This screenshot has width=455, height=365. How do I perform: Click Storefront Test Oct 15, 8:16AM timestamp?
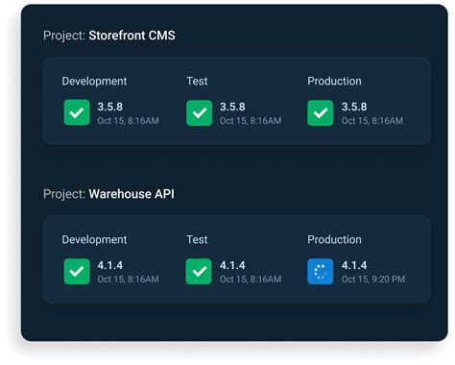pyautogui.click(x=251, y=121)
